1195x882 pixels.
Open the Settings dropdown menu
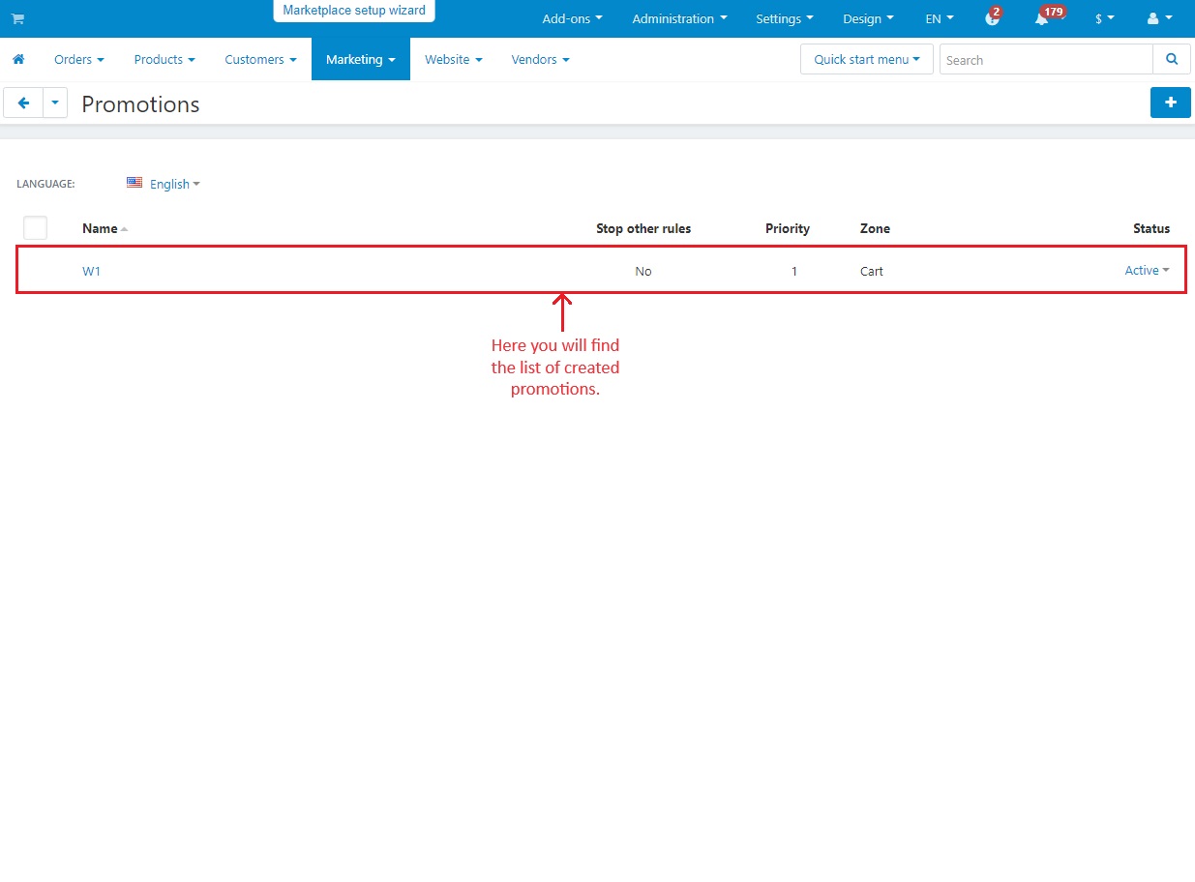tap(785, 18)
